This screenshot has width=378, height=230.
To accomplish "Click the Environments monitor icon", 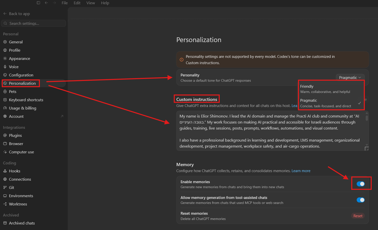I will pyautogui.click(x=5, y=196).
